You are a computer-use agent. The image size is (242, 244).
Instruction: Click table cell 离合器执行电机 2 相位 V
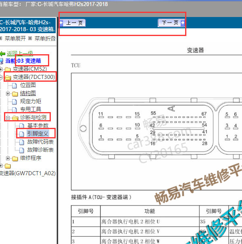point(150,231)
